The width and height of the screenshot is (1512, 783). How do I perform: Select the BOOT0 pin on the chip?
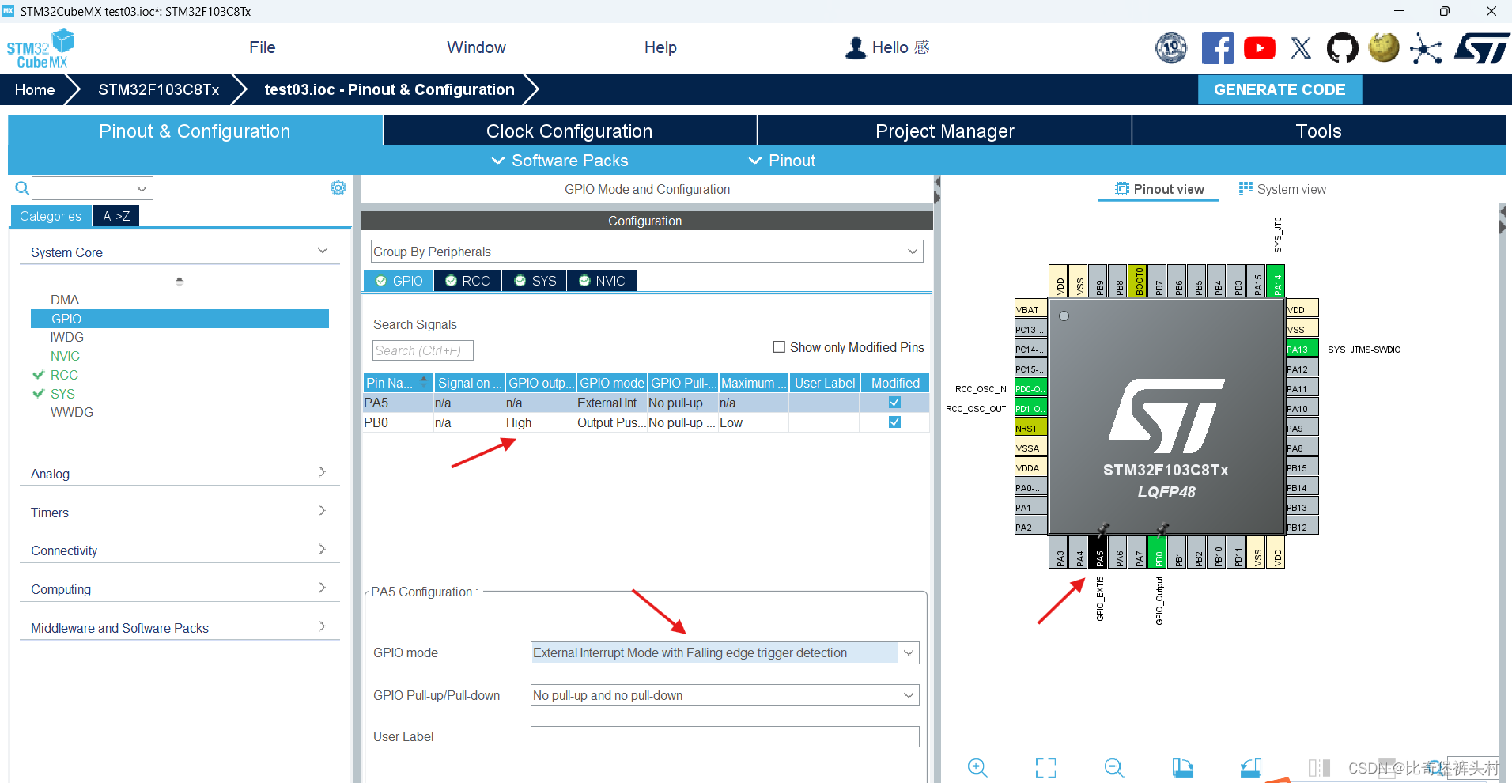point(1138,281)
